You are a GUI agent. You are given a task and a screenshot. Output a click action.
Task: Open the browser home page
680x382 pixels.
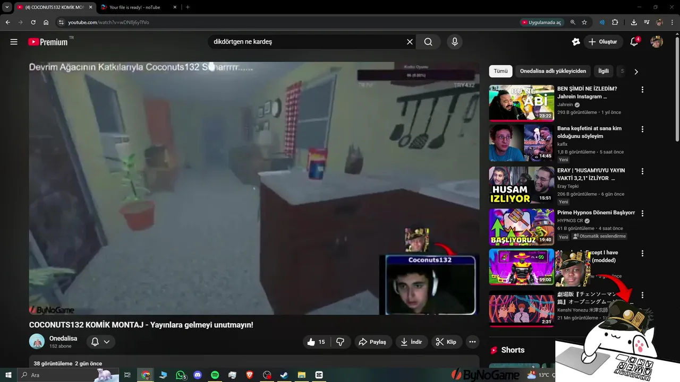(46, 22)
